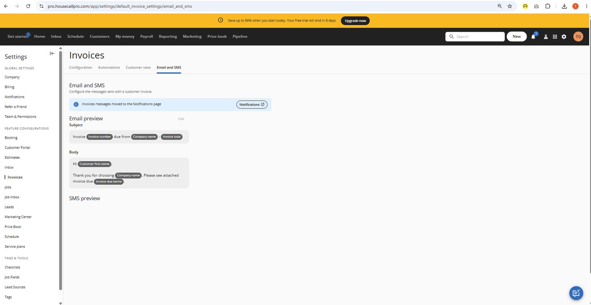Switch to the Automations tab
Screen dimensions: 591x305
coord(109,67)
